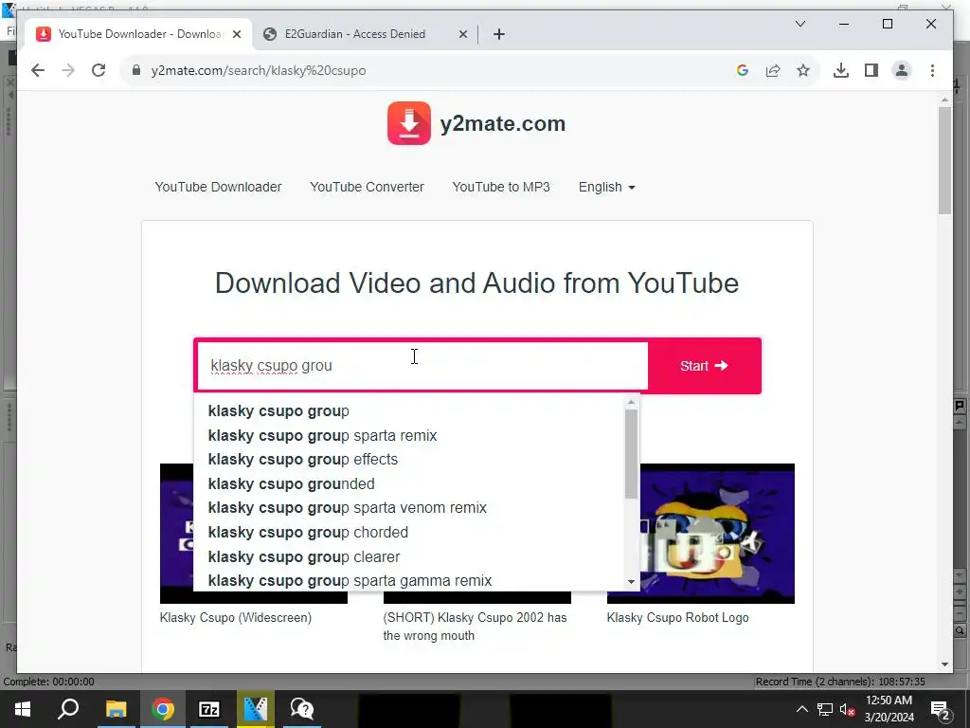This screenshot has height=728, width=970.
Task: Expand the English language dropdown
Action: 607,187
